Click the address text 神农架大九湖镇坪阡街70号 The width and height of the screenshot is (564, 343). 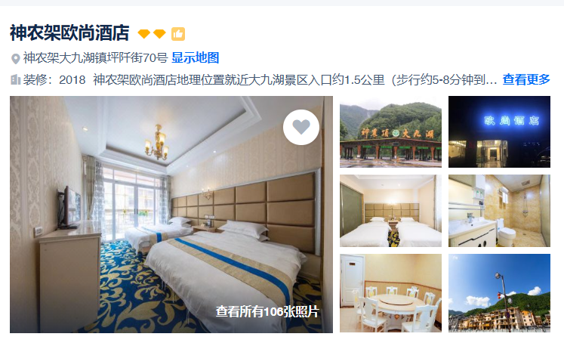tap(96, 57)
